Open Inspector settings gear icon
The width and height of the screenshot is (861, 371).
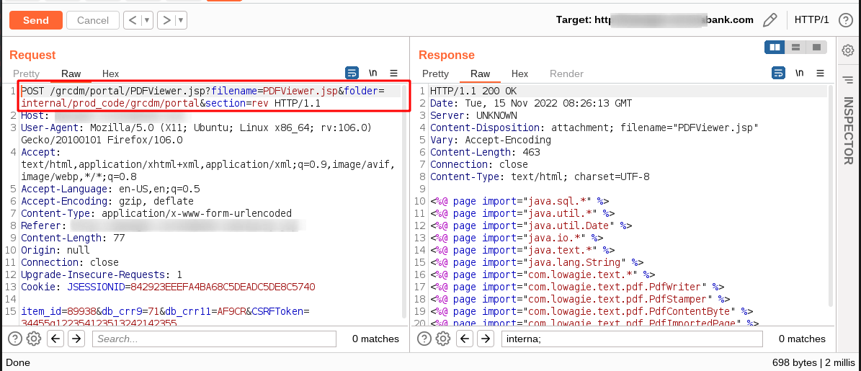tap(848, 50)
